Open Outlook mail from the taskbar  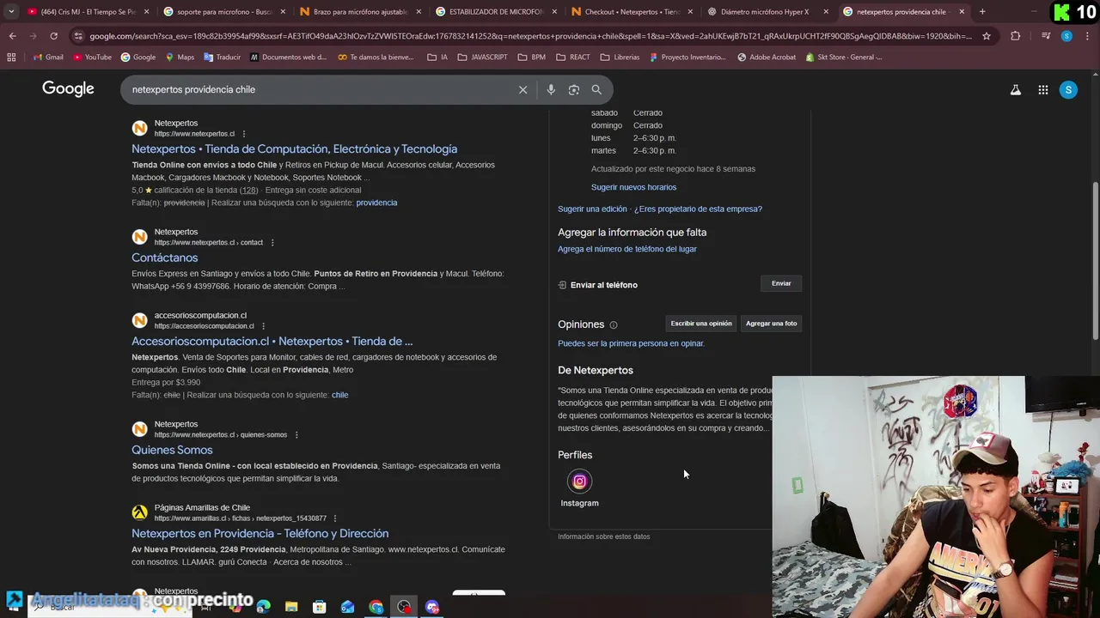coord(348,607)
